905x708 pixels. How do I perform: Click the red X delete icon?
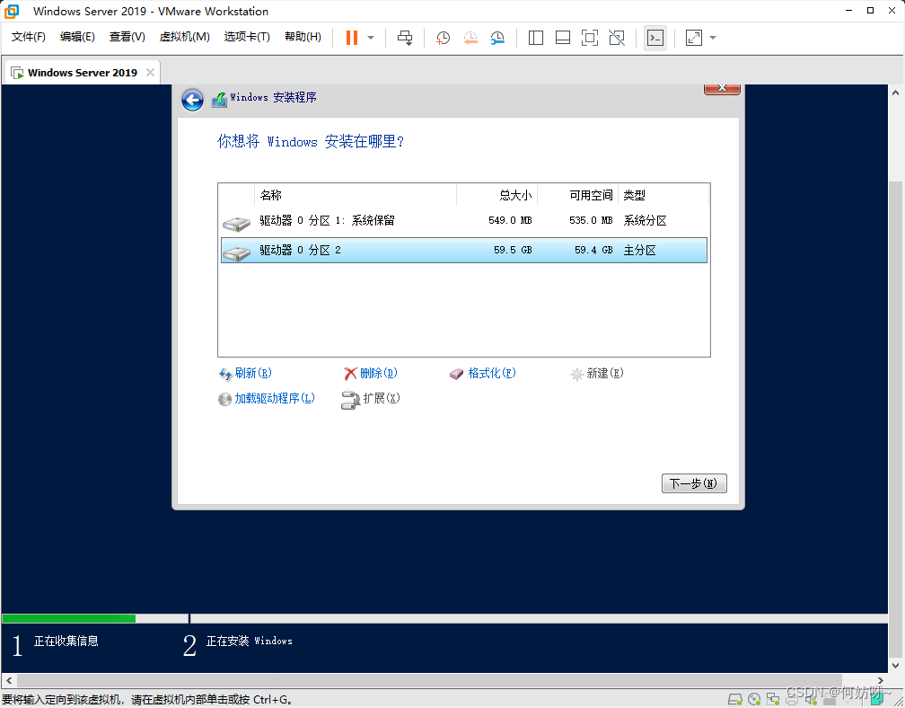pos(350,374)
